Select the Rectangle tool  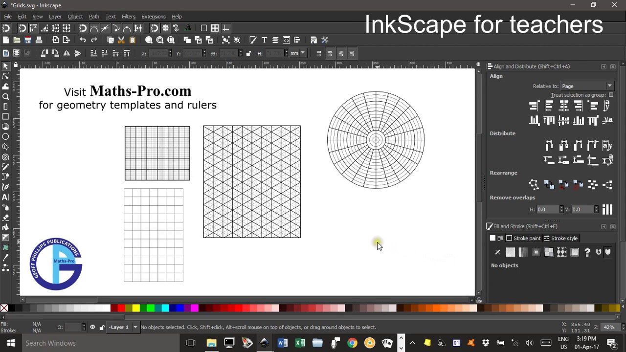pyautogui.click(x=5, y=116)
